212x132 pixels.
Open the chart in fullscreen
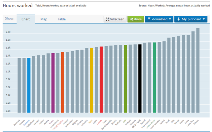pos(115,19)
